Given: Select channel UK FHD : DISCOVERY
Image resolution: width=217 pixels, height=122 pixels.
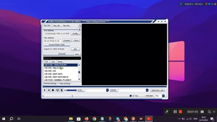Looking at the screenshot, I should click(x=61, y=65).
